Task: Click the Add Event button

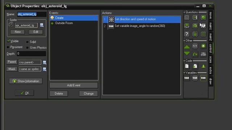Action: coord(74,85)
